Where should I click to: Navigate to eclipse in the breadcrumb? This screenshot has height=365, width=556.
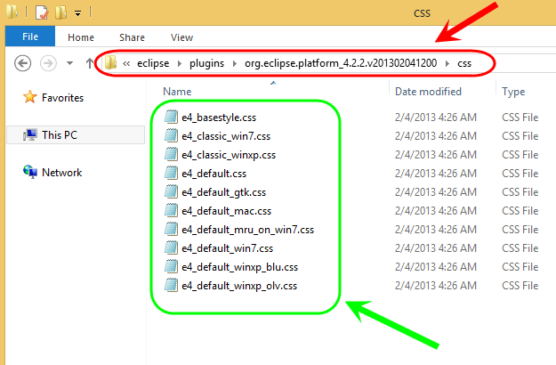pos(153,63)
